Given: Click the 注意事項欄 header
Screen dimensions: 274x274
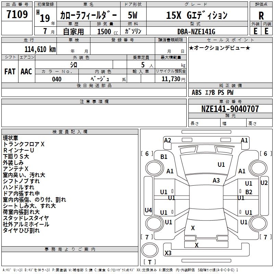Looking at the screenshot, I should 94,101.
